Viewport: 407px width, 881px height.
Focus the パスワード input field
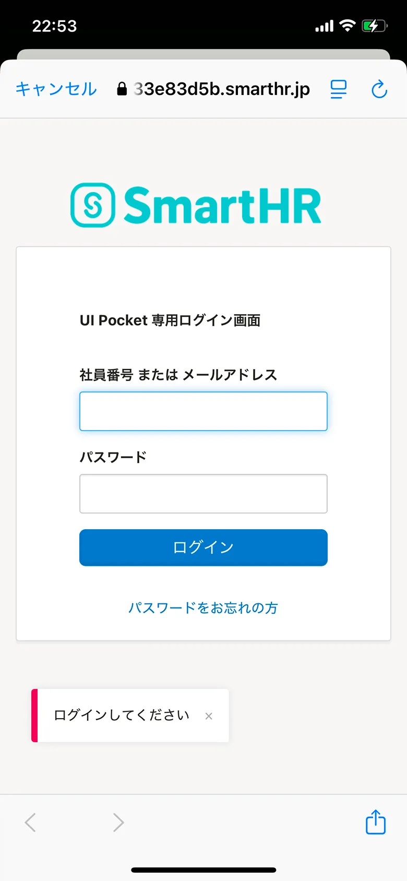coord(203,493)
